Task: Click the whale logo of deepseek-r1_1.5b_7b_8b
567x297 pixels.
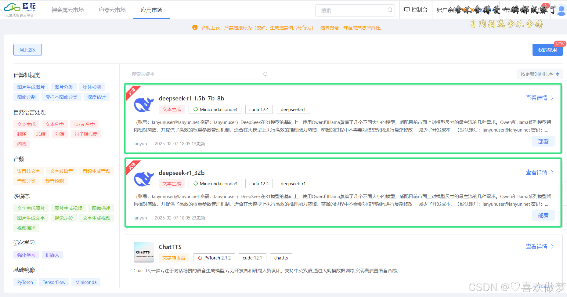Action: (x=144, y=104)
